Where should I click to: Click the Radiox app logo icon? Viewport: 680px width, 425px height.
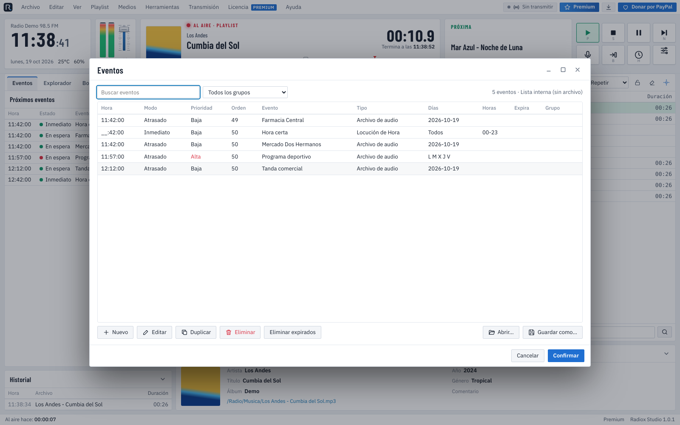[8, 7]
